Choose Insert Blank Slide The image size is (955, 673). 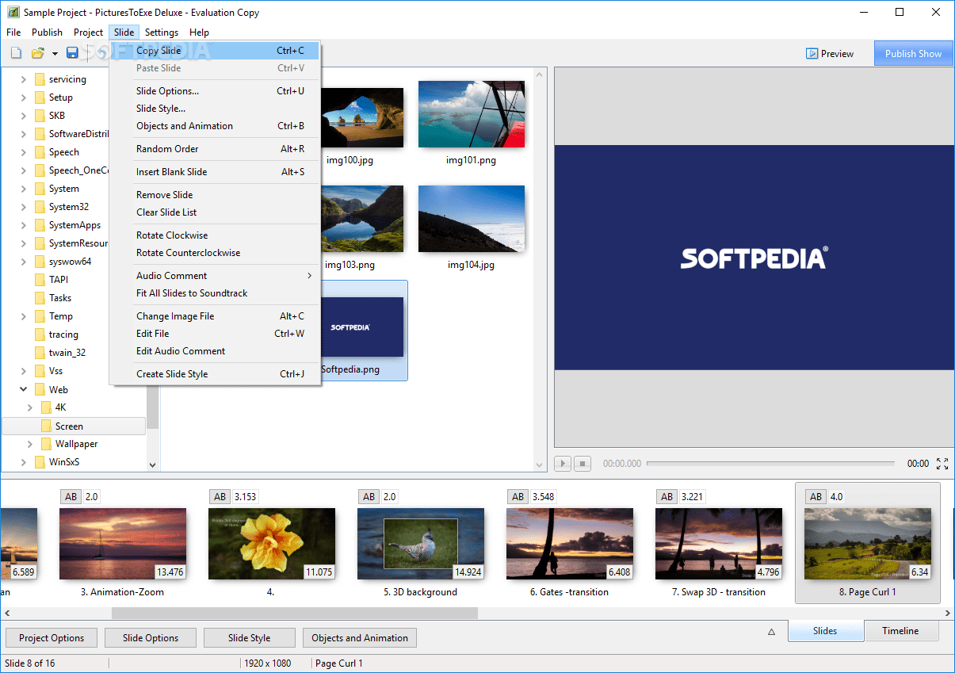point(215,172)
